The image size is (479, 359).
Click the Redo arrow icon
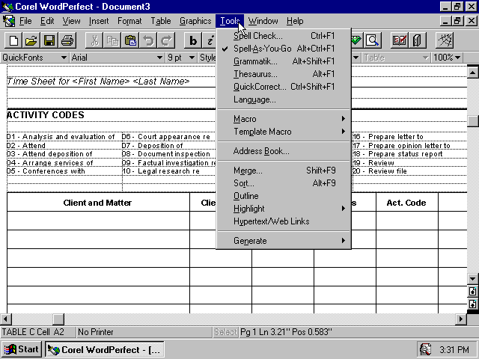(x=166, y=40)
